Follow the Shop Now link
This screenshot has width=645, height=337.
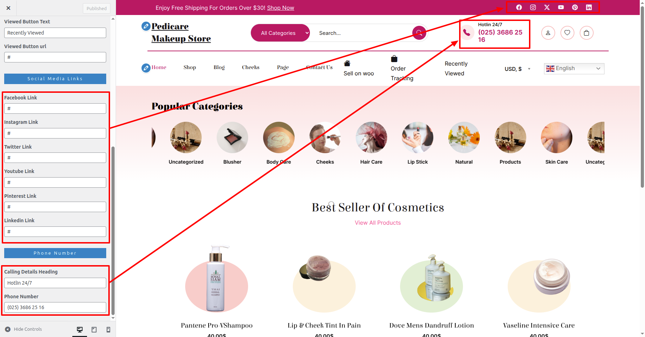click(x=281, y=8)
